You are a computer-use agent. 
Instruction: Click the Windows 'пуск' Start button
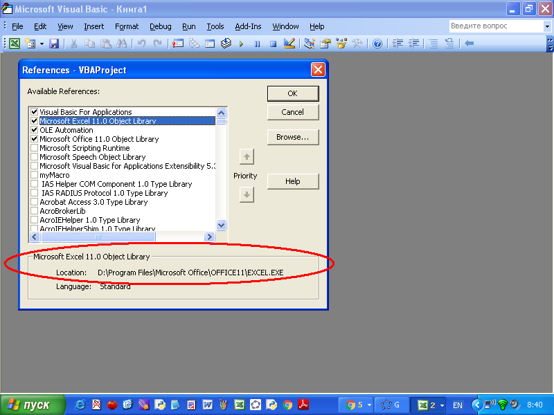coord(33,405)
